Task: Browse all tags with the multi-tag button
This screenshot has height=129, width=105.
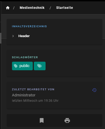Action: [40, 66]
